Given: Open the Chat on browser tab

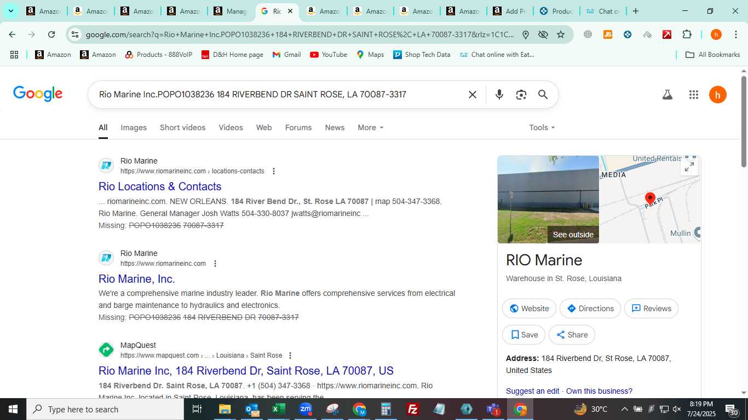Looking at the screenshot, I should coord(603,11).
